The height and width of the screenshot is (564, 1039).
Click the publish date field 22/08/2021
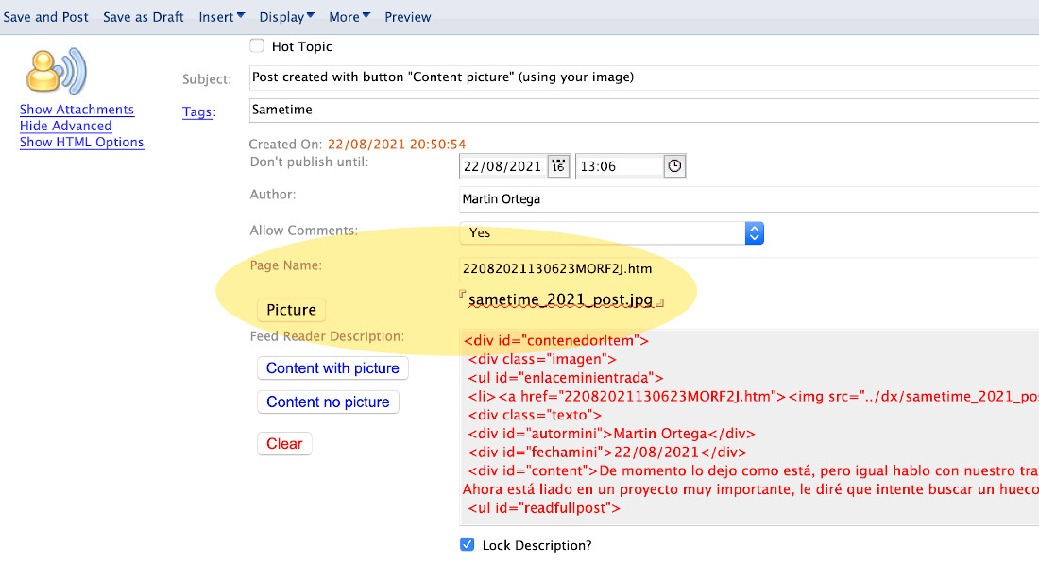[502, 166]
